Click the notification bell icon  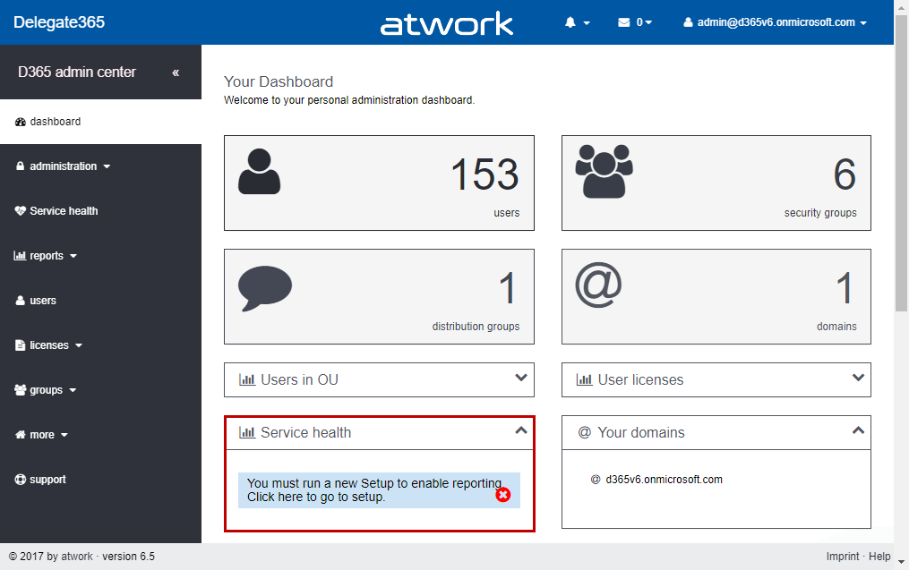click(x=570, y=22)
